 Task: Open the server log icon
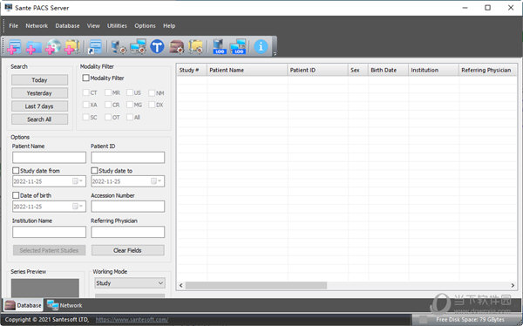(x=219, y=46)
